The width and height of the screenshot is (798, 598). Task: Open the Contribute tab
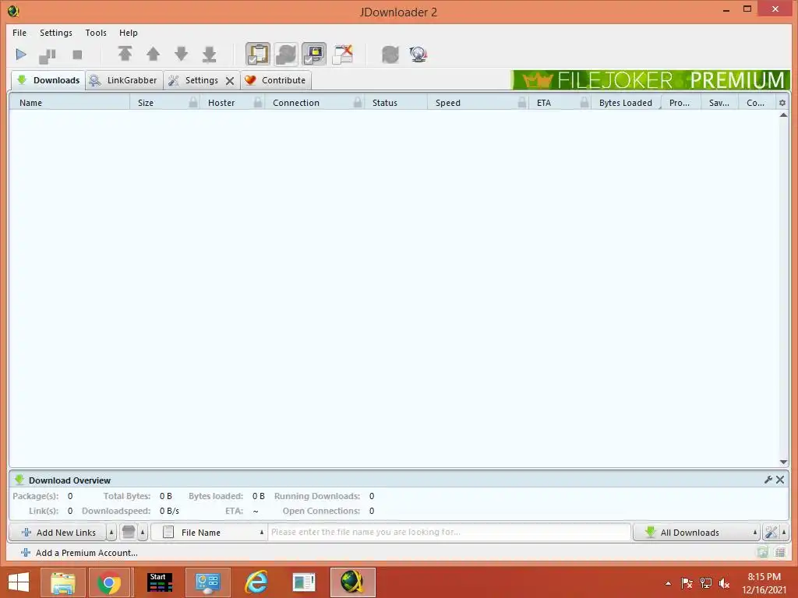275,80
